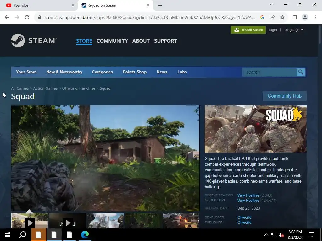Click the Action Games breadcrumb
This screenshot has height=241, width=322.
(45, 88)
